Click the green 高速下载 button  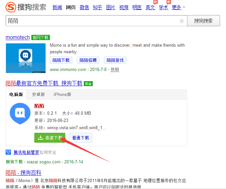coord(50,138)
